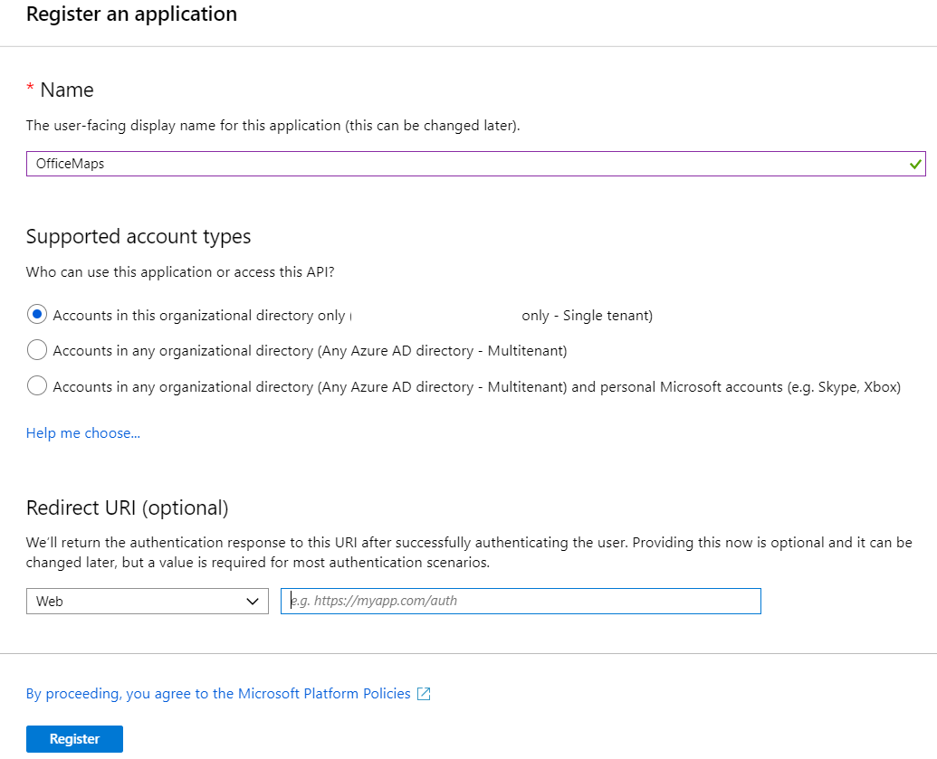Image resolution: width=937 pixels, height=759 pixels.
Task: Focus the Redirect URI text box
Action: pos(521,601)
